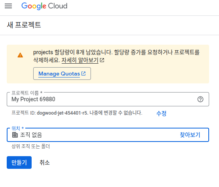This screenshot has width=219, height=187.
Task: Click the 취소 button
Action: (45, 162)
